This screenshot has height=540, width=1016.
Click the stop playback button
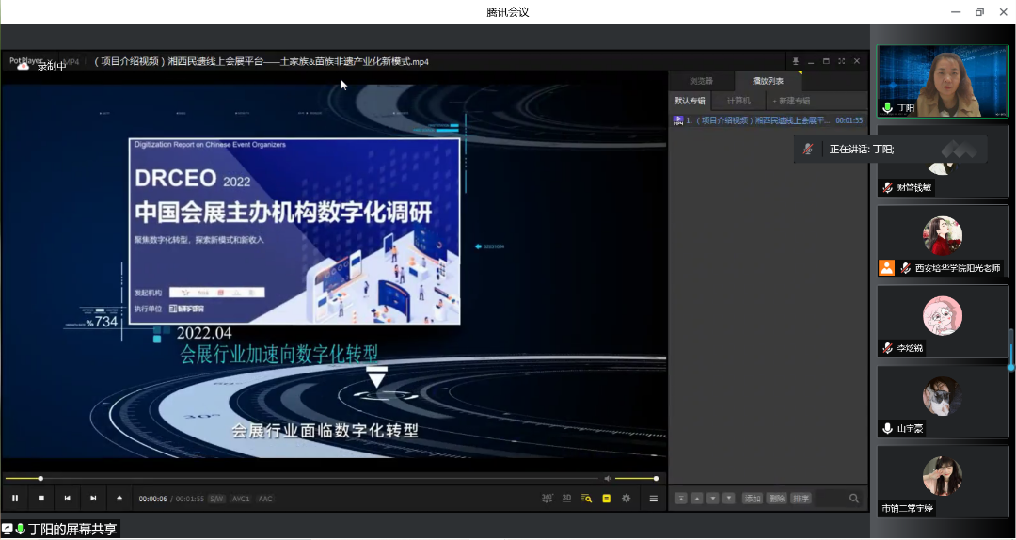tap(40, 498)
